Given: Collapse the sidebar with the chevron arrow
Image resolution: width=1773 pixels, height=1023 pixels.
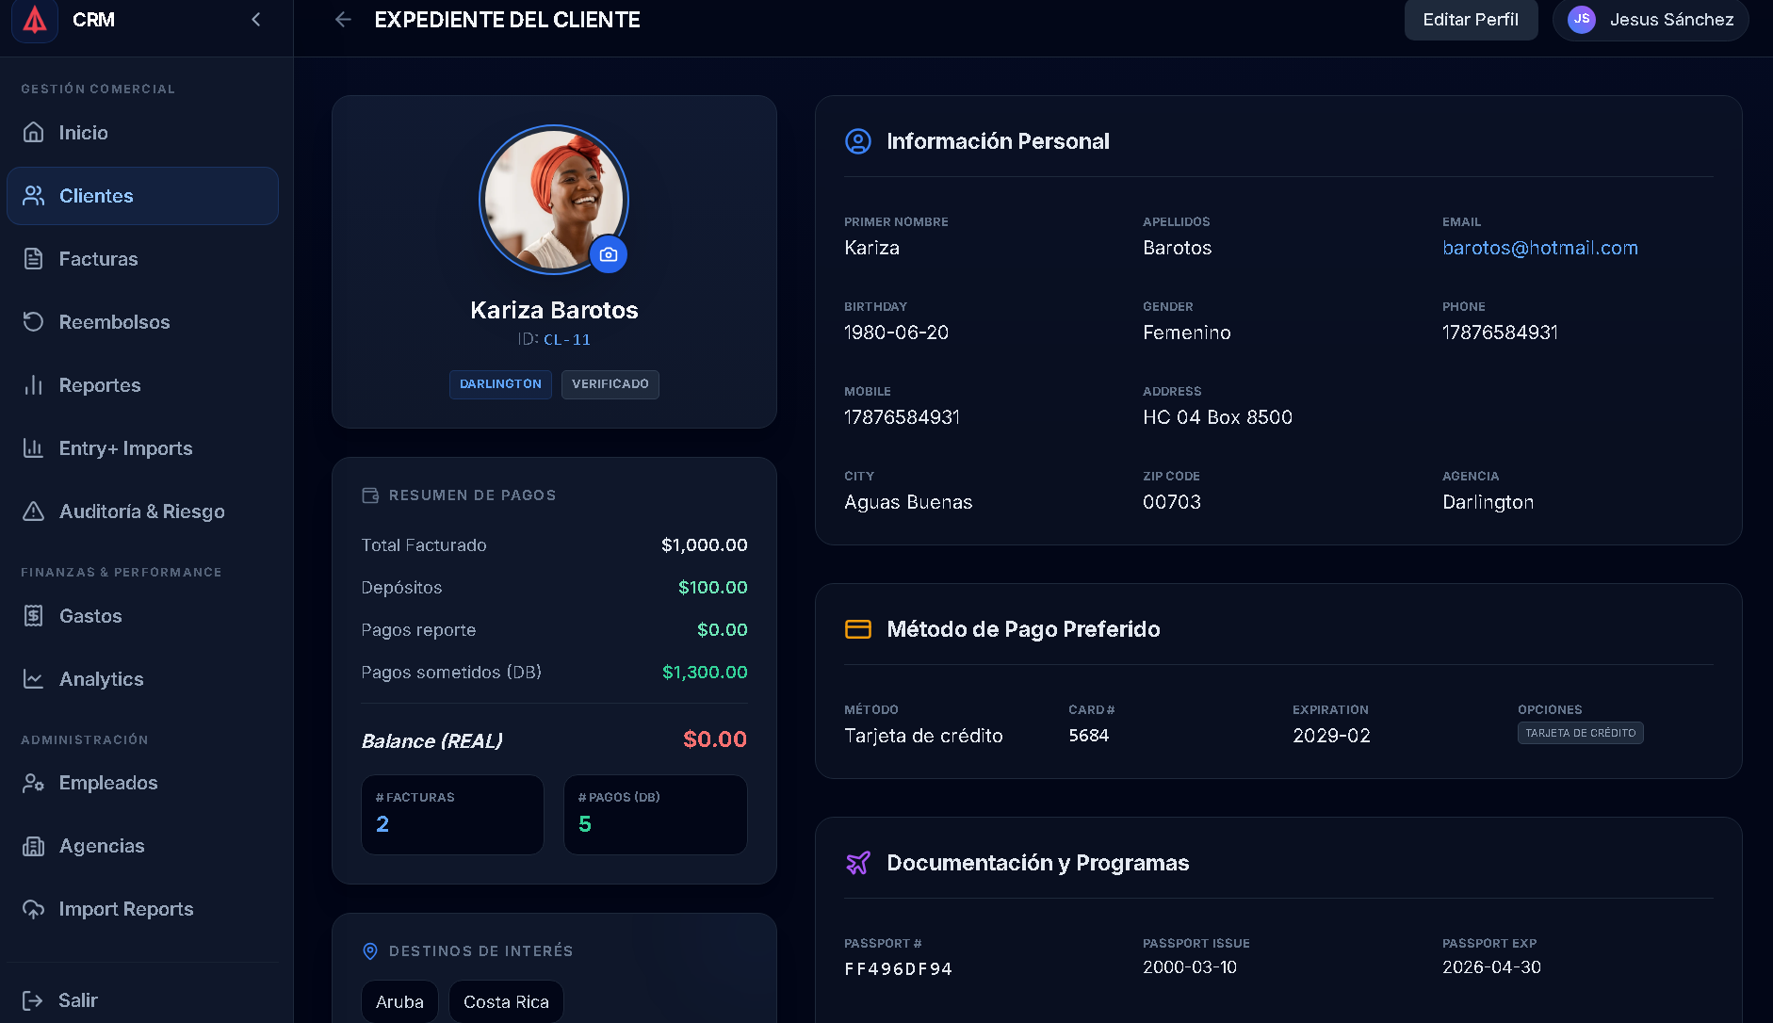Looking at the screenshot, I should click(256, 19).
